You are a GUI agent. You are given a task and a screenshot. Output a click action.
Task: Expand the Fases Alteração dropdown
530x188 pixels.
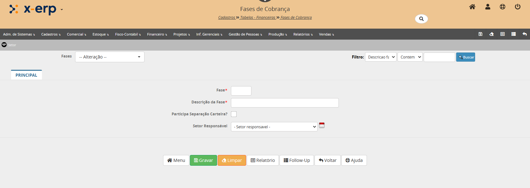(109, 57)
